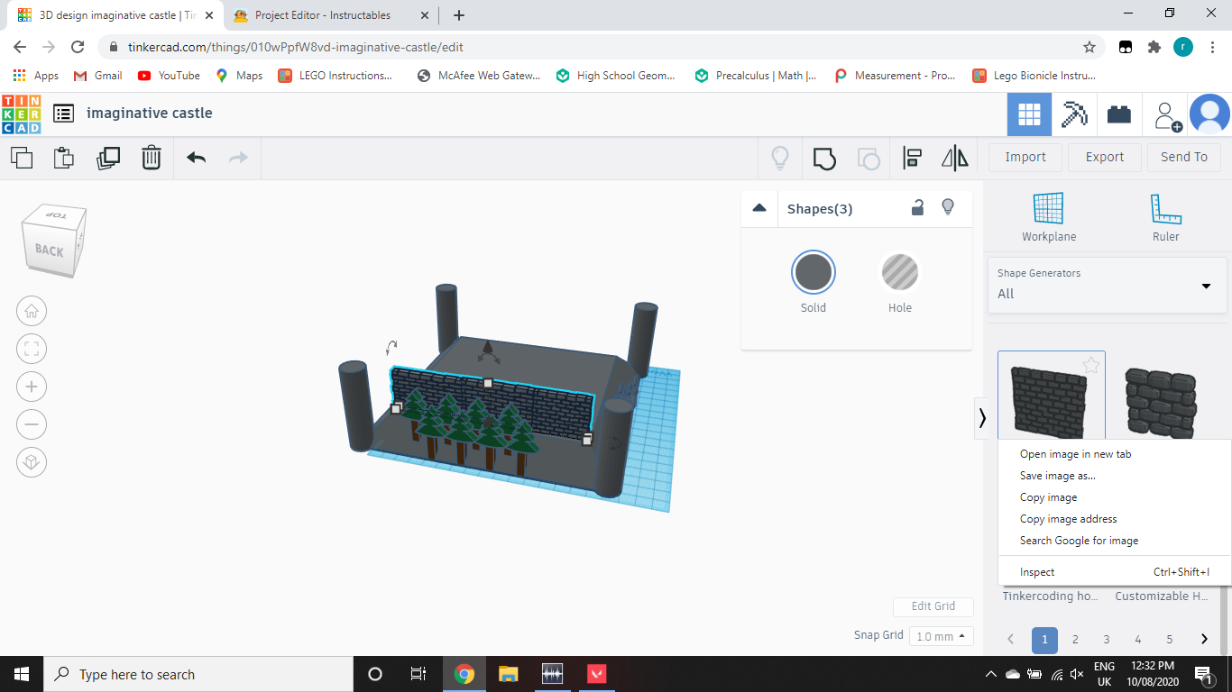This screenshot has height=692, width=1232.
Task: Invite people with the add-user icon
Action: [1168, 115]
